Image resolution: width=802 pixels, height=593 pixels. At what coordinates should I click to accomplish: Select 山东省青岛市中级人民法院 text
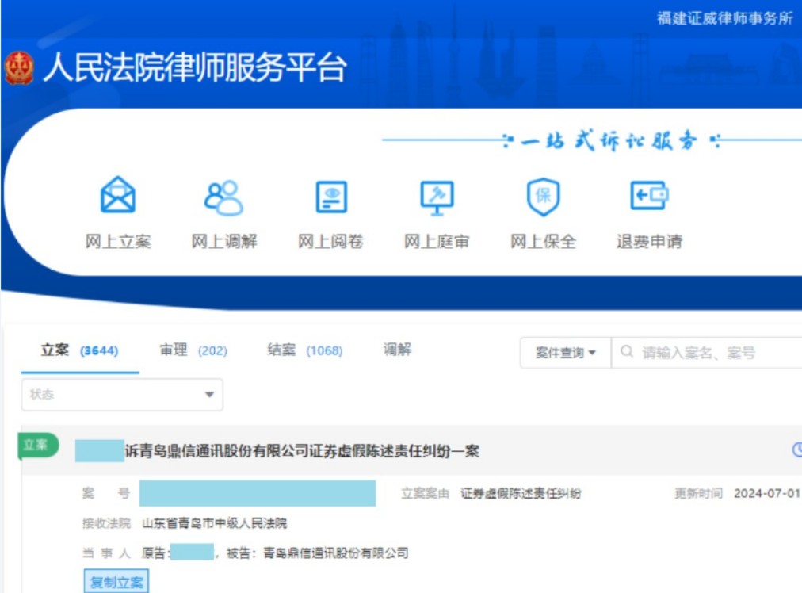[214, 523]
